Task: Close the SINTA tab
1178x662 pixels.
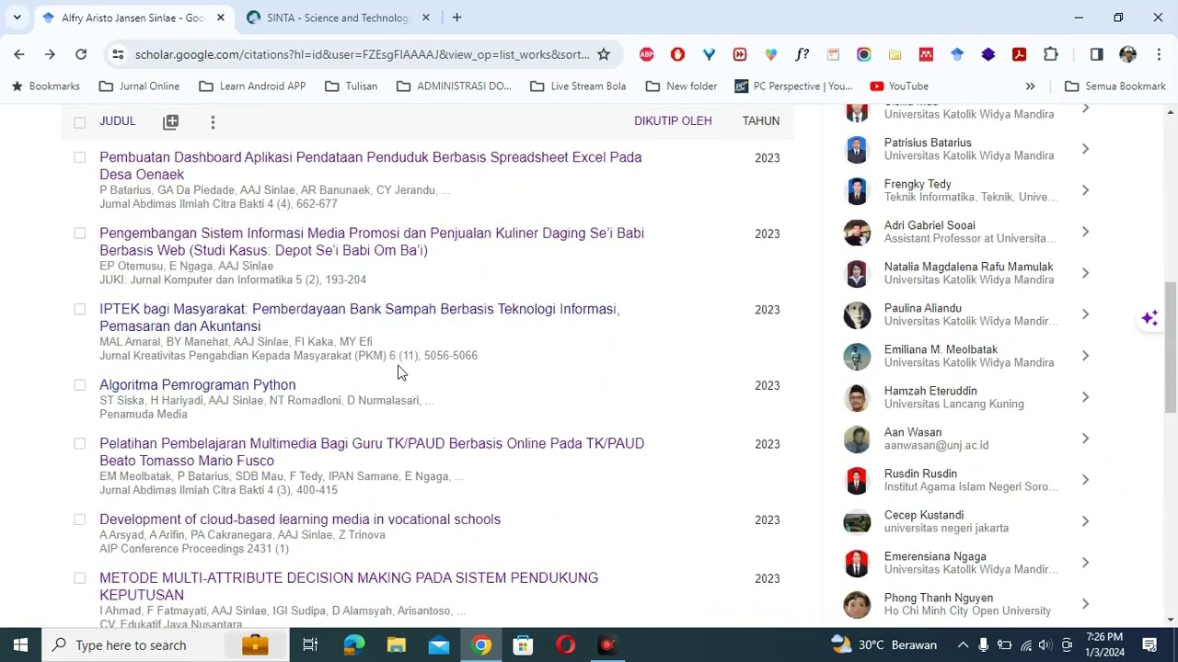Action: [x=426, y=17]
